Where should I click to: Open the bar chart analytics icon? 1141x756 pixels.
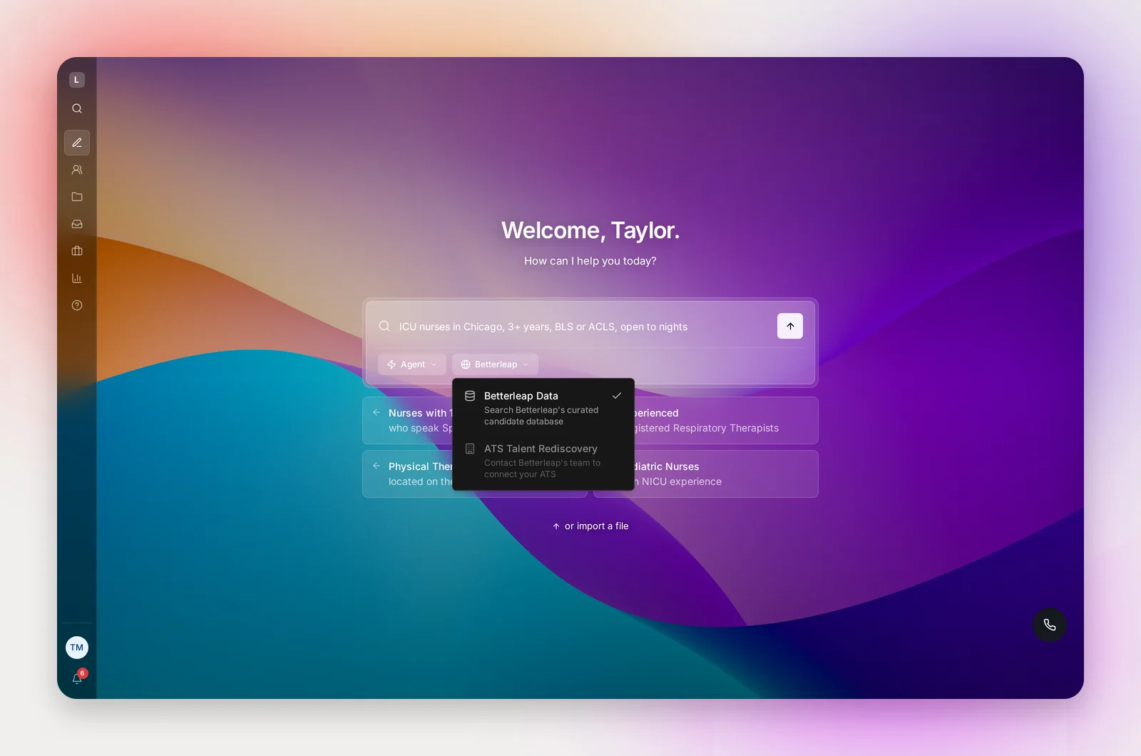click(77, 278)
